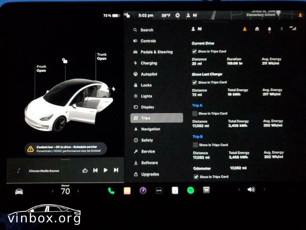Rename Trip B link
This screenshot has width=306, height=230.
[x=197, y=137]
